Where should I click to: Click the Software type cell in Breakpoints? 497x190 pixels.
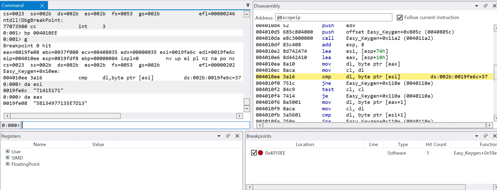tap(397, 153)
